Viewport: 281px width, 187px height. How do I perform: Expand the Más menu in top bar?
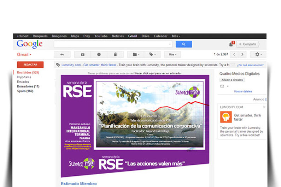coord(176,36)
